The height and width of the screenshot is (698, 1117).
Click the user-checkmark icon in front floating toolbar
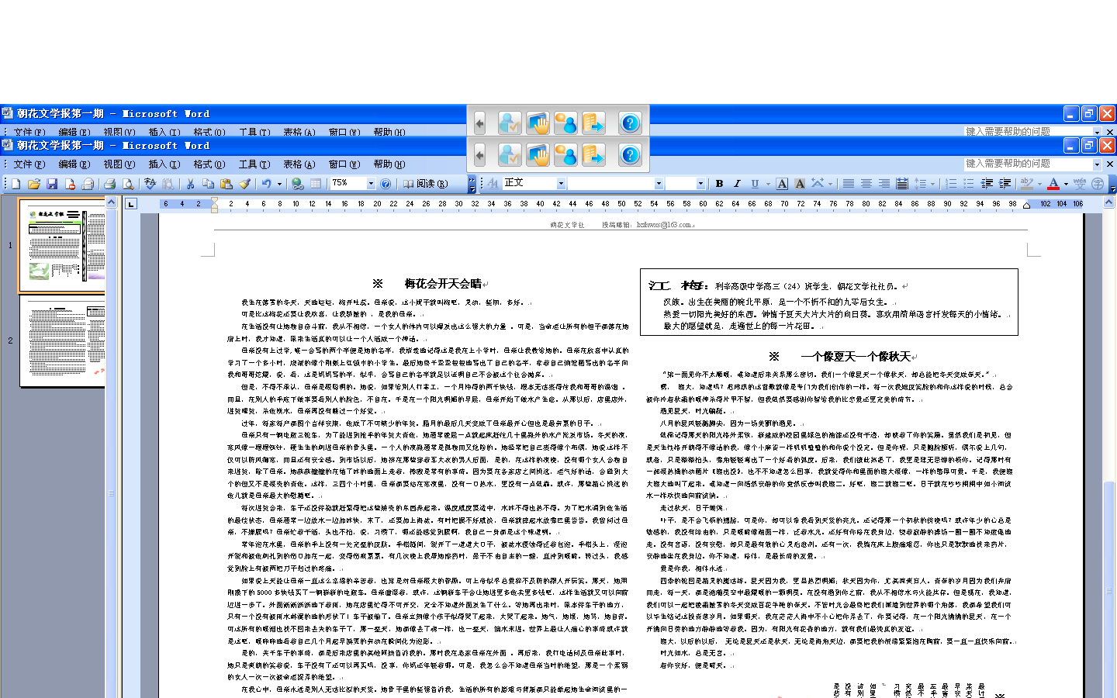pos(510,154)
